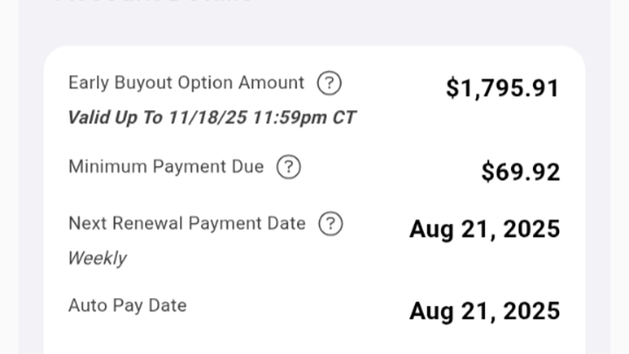Tap the partially visible Account Details heading
Screen dimensions: 629x354
tap(156, 3)
